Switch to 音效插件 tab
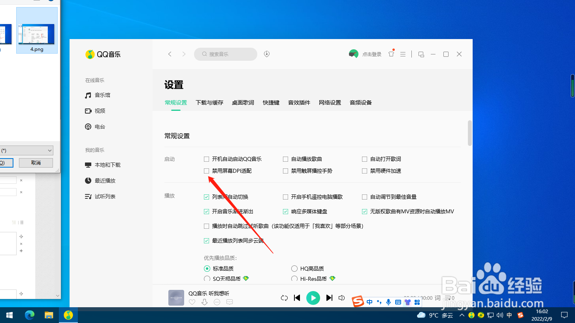The width and height of the screenshot is (575, 323). (299, 103)
